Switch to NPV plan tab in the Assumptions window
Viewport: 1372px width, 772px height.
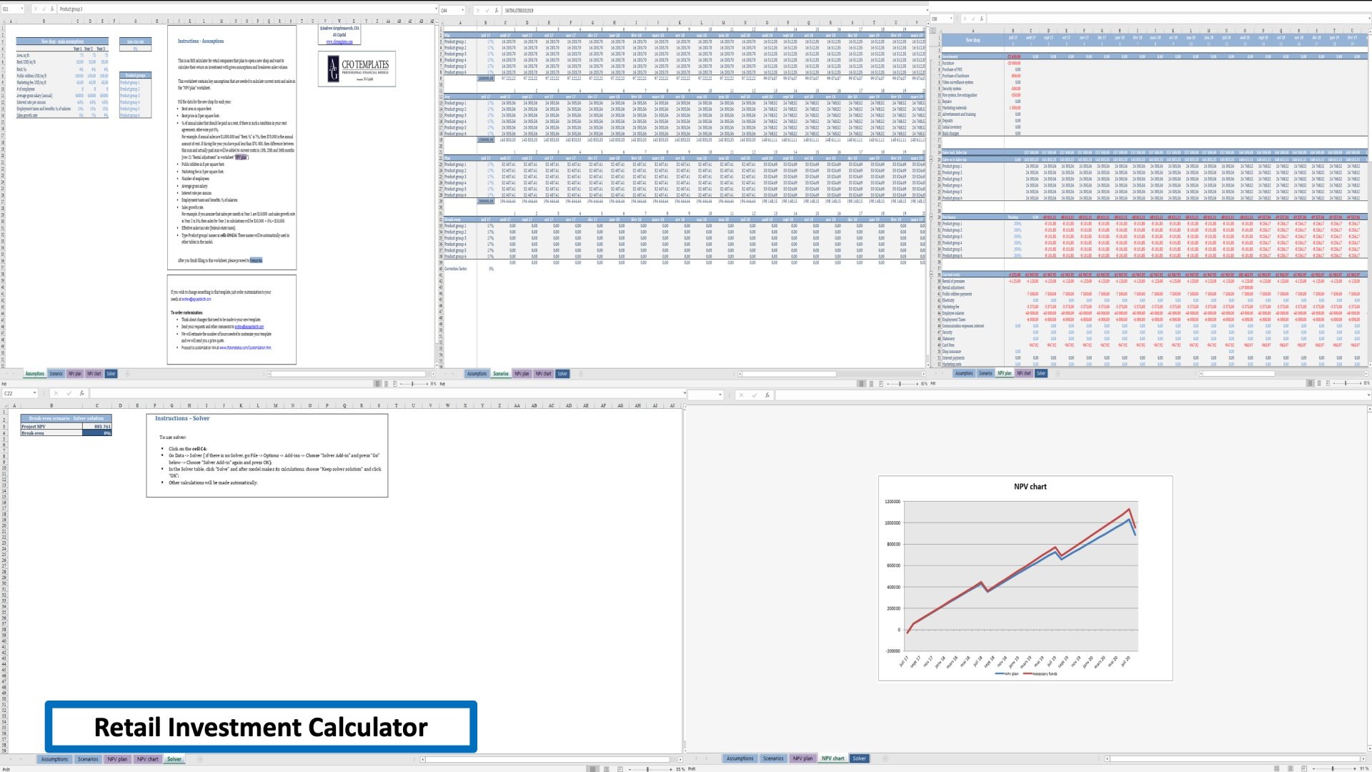[x=75, y=374]
